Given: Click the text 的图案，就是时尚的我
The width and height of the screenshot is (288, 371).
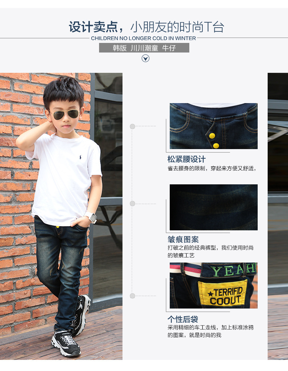Looking at the screenshot, I should (194, 335).
